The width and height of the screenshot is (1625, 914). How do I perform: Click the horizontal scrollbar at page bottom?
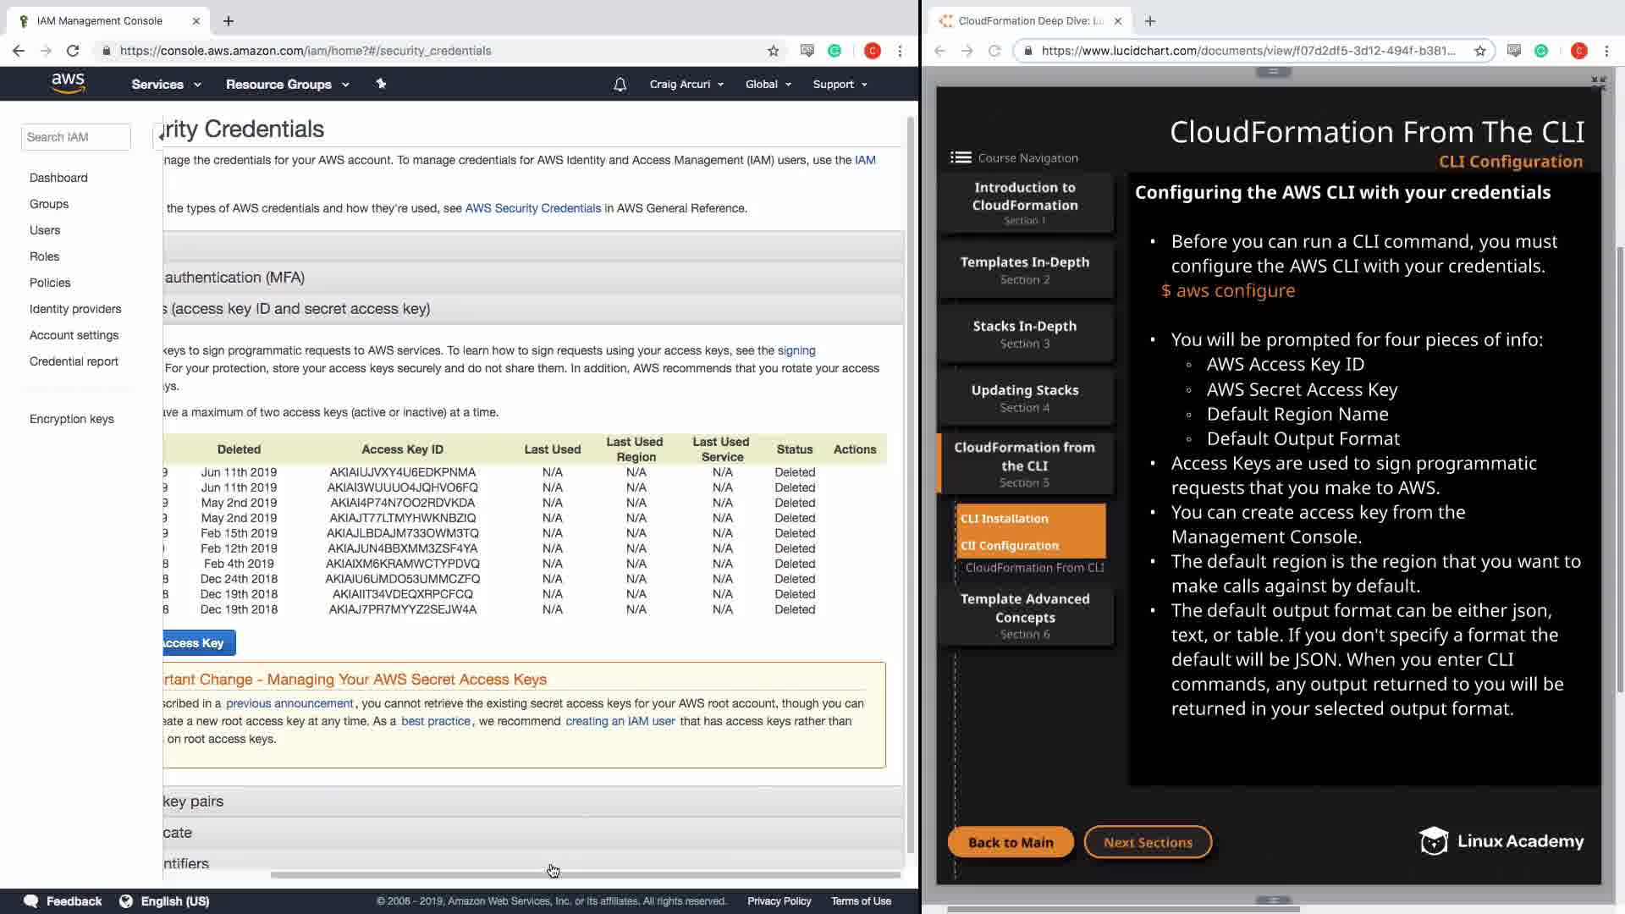(584, 875)
